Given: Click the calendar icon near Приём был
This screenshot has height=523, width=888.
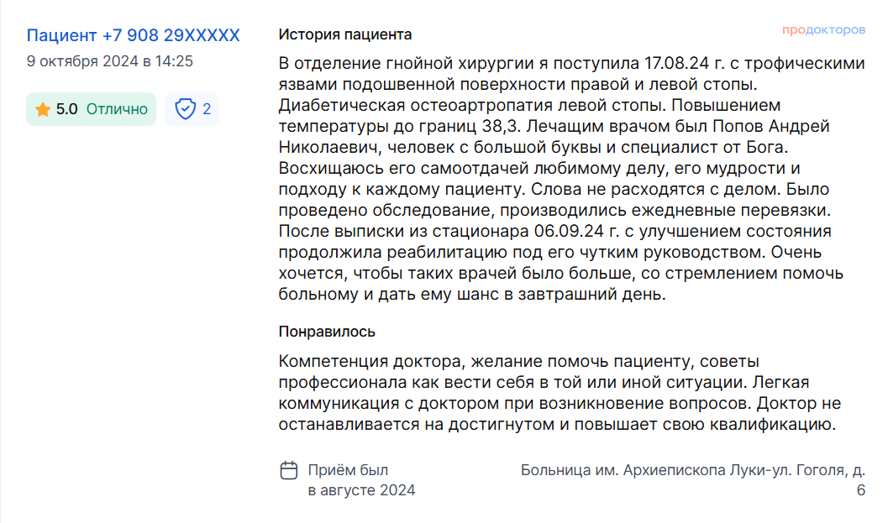Looking at the screenshot, I should (289, 470).
